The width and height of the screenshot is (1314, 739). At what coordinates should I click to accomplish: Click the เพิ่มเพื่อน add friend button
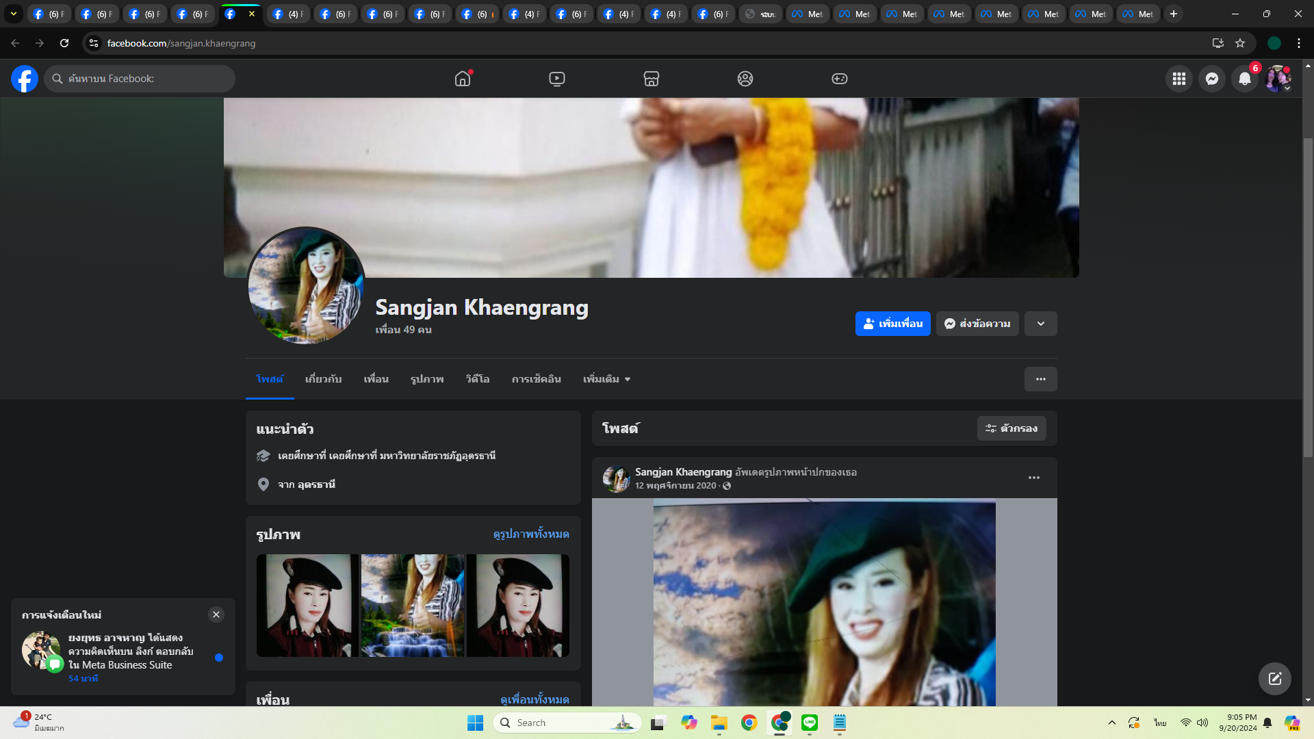click(892, 324)
